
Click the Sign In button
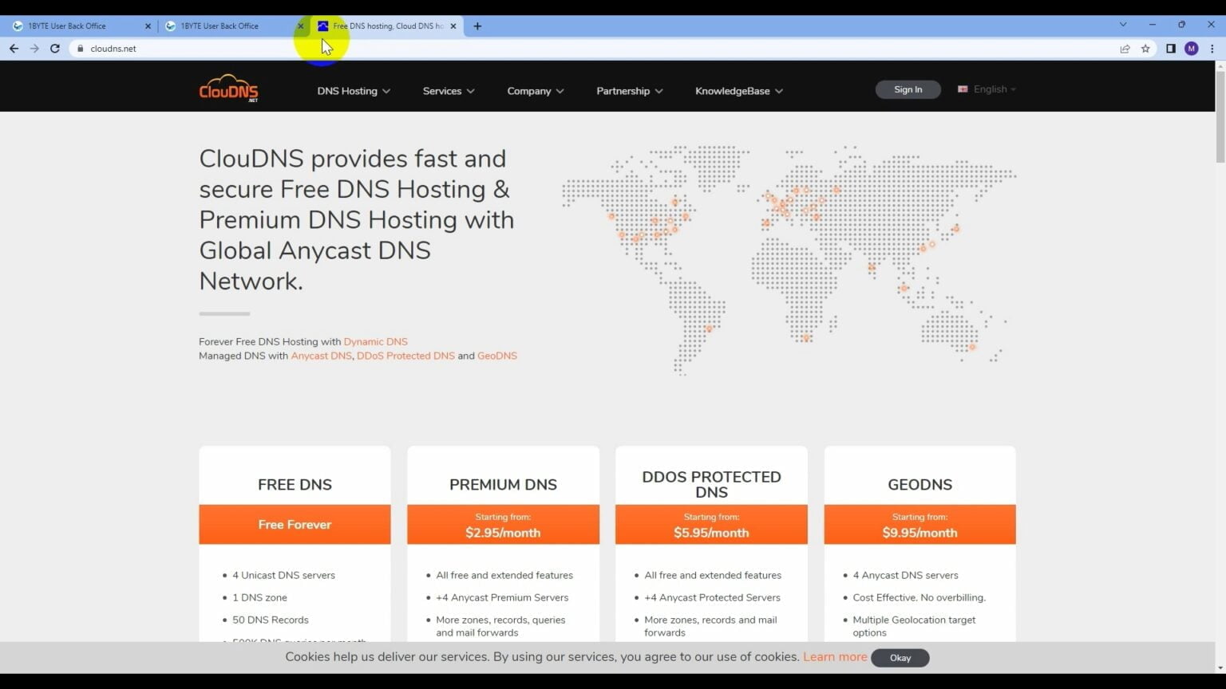coord(908,89)
